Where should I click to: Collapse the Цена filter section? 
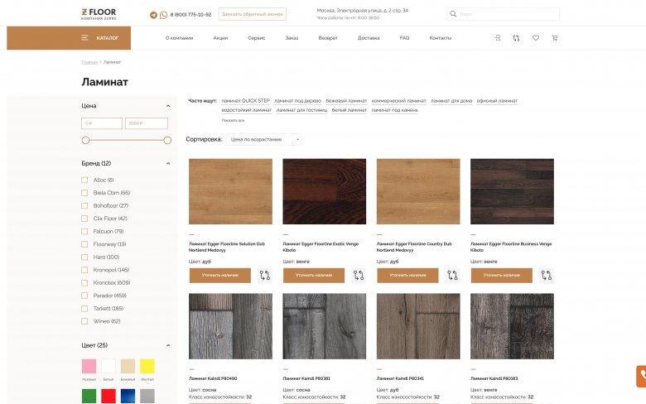tap(168, 106)
